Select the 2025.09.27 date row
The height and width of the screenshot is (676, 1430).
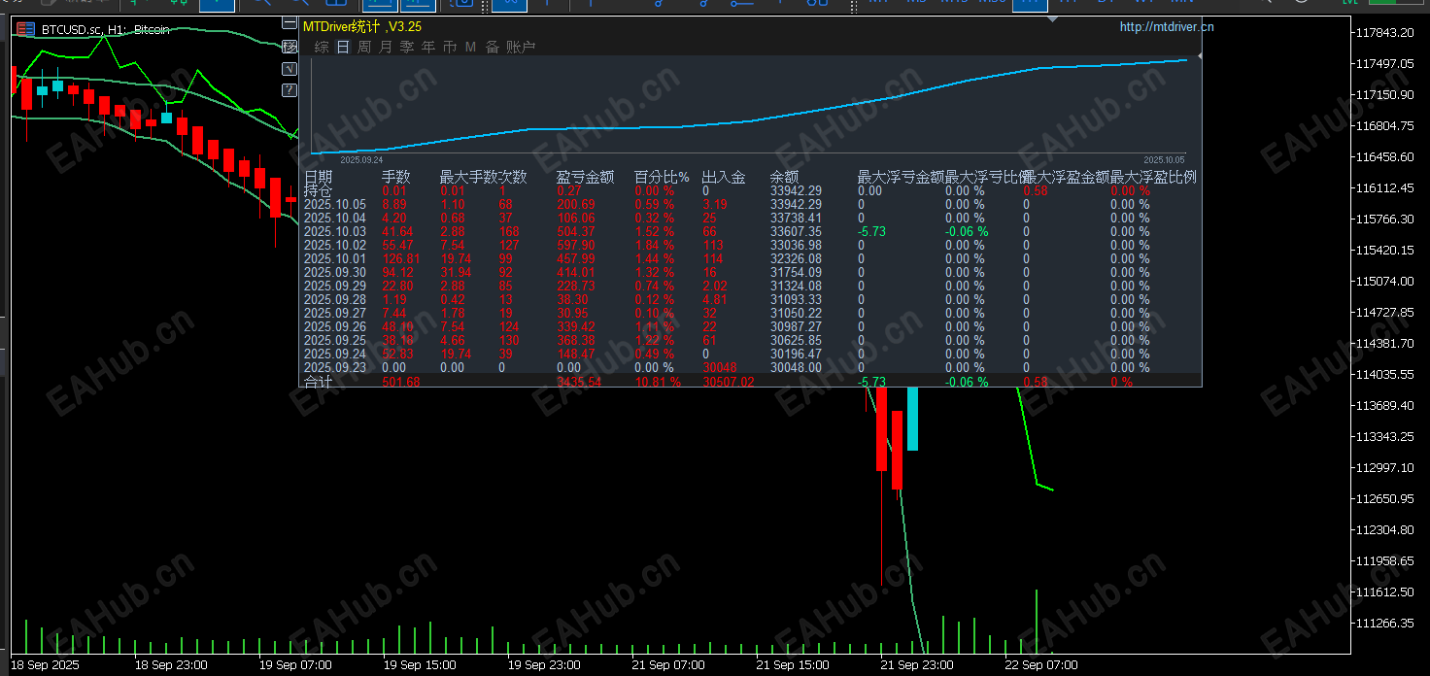click(x=334, y=313)
